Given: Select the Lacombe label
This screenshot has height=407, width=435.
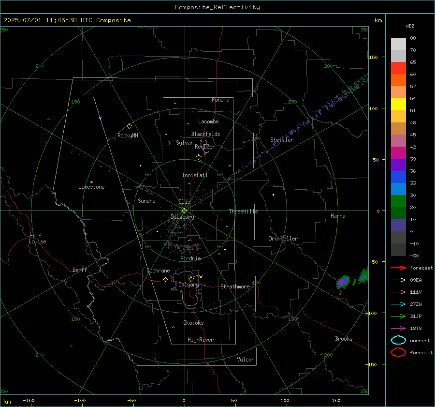Looking at the screenshot, I should (x=208, y=121).
